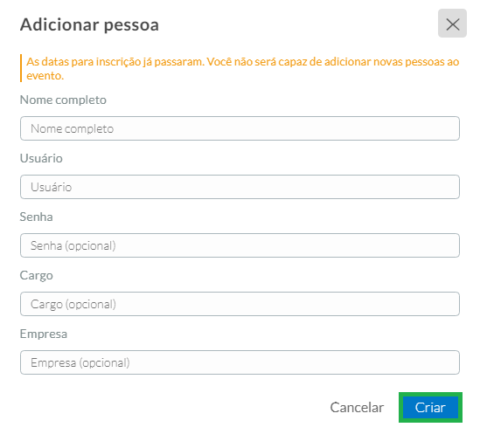
Task: Click the Adicionar pessoa dialog title
Action: 89,24
